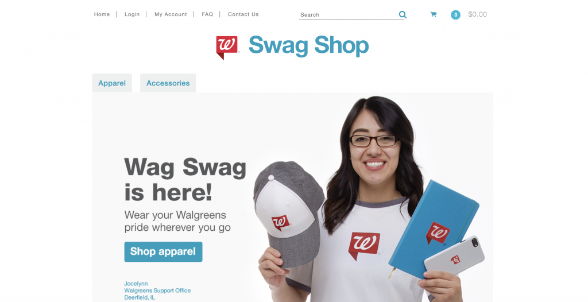Click the W logo on the white t-shirt

[363, 246]
